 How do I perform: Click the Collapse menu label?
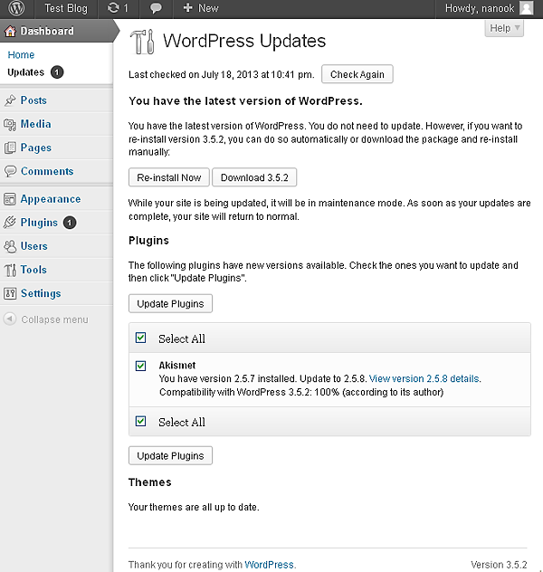tap(54, 319)
